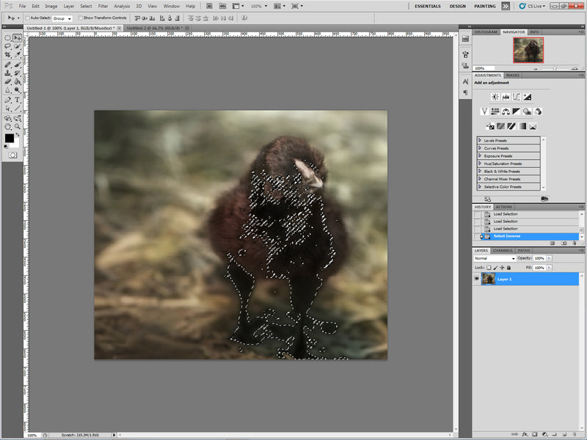The image size is (587, 440).
Task: Toggle Quick Mask mode
Action: [12, 155]
